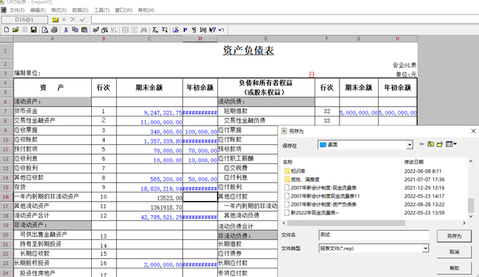479x277 pixels.
Task: Click the yellow formula bar icon
Action: 55,19
